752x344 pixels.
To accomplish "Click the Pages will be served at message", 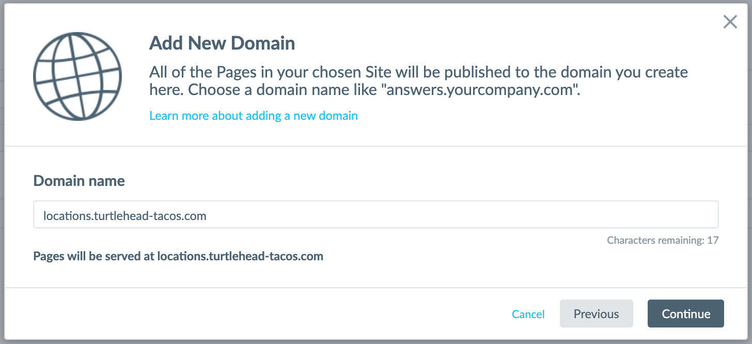I will (178, 256).
